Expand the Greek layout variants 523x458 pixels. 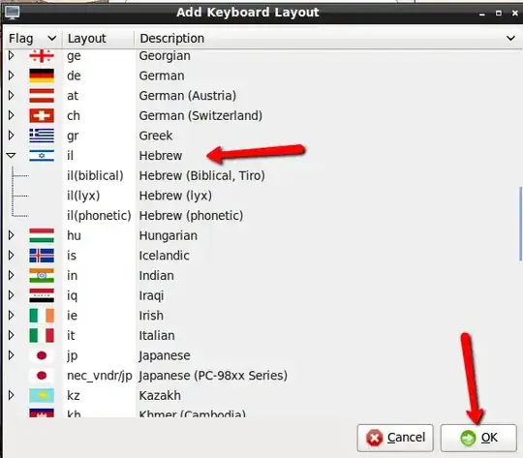point(11,136)
